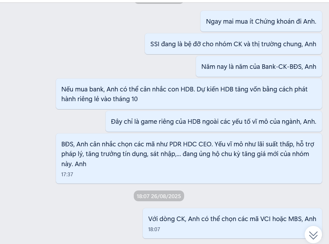Click the message beginning 'BĐS, Anh cân nhắc'
This screenshot has height=244, width=329.
pyautogui.click(x=189, y=158)
